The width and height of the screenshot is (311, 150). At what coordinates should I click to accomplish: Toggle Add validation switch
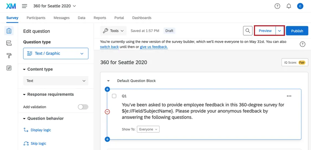(83, 107)
